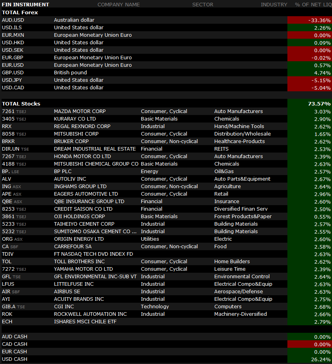Select FT NASDAQ TECH DVD INDEX FD

pyautogui.click(x=166, y=254)
